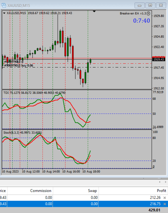Click the Commission column header

pyautogui.click(x=41, y=191)
